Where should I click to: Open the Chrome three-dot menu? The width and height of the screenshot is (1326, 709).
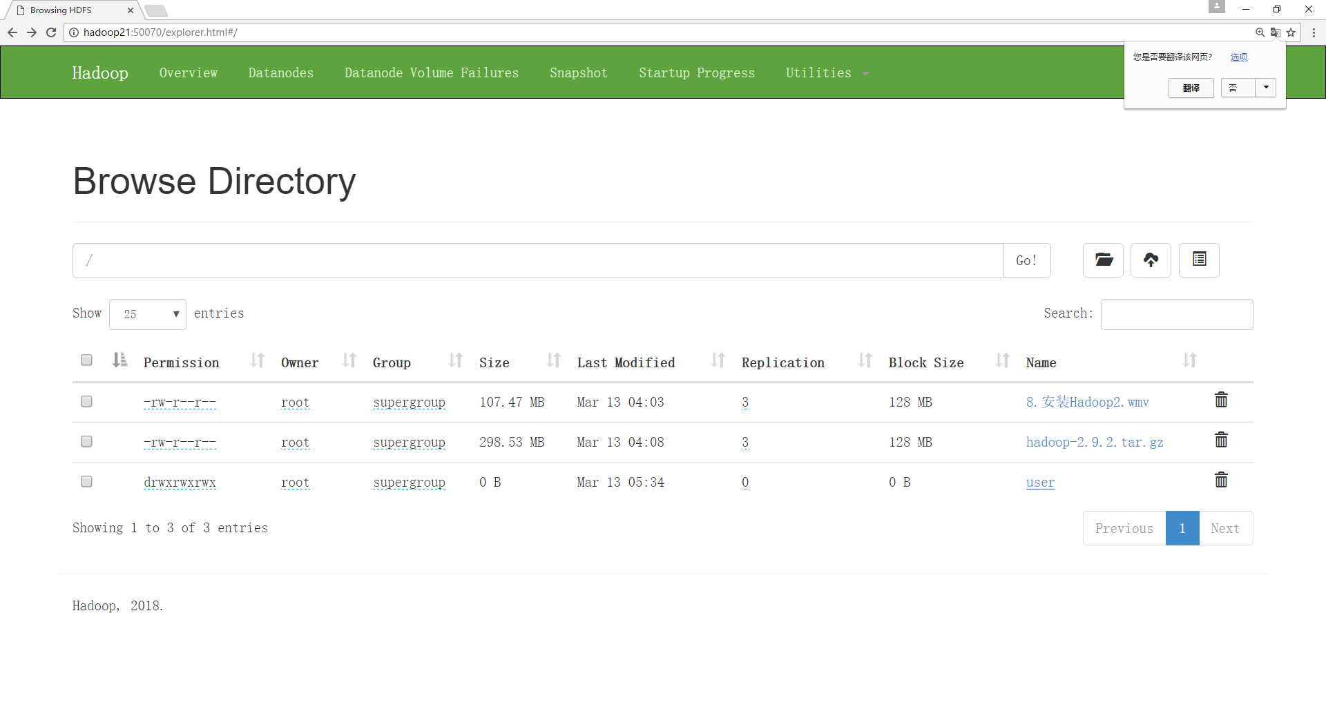coord(1314,32)
